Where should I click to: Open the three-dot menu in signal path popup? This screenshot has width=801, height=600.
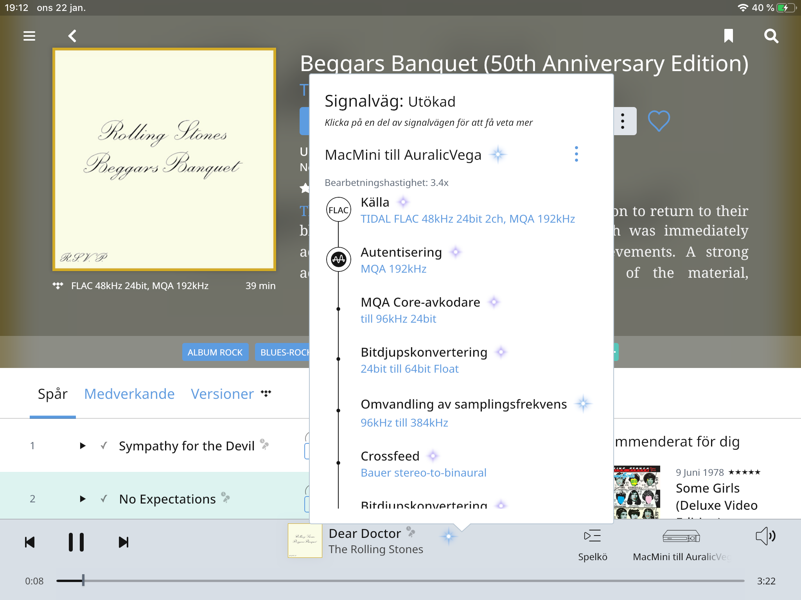(576, 154)
